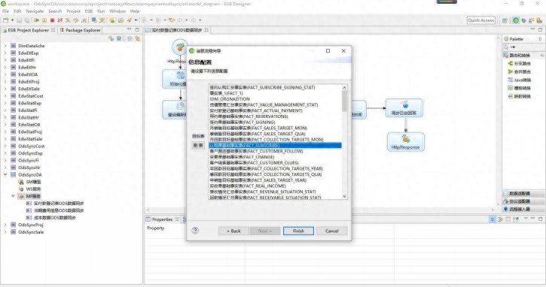This screenshot has width=546, height=287.
Task: Open the 协议适配器 palette drawer
Action: 523,201
